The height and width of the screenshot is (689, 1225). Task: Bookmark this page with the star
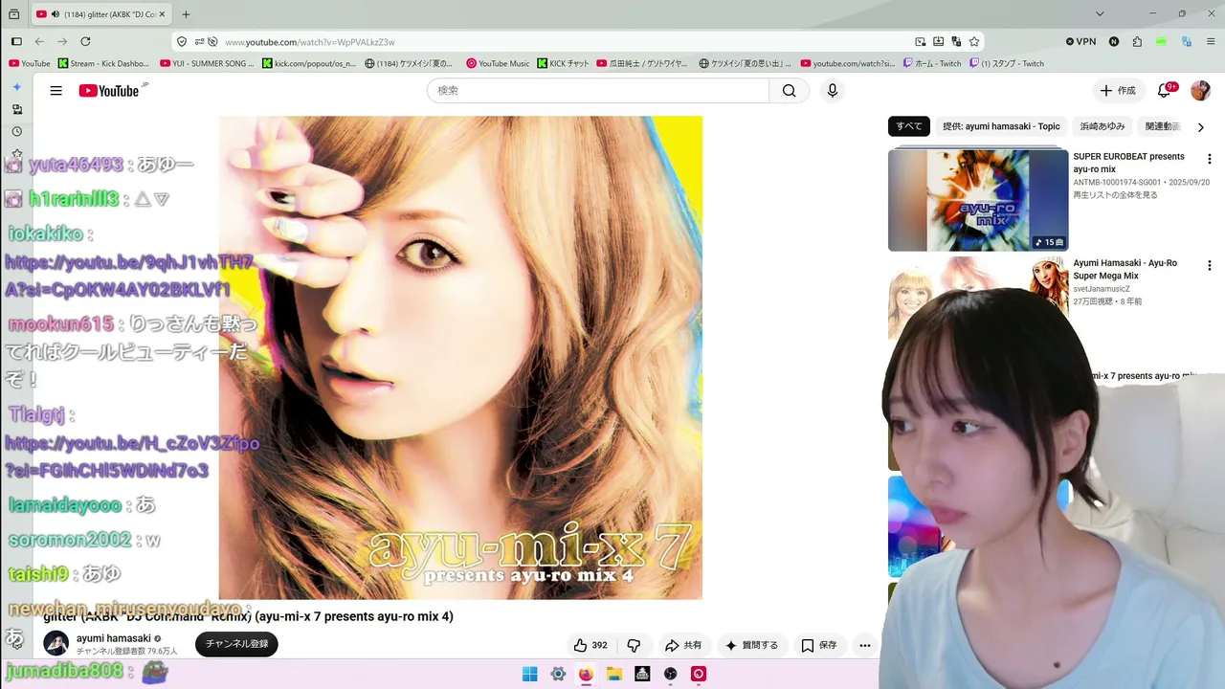tap(974, 42)
